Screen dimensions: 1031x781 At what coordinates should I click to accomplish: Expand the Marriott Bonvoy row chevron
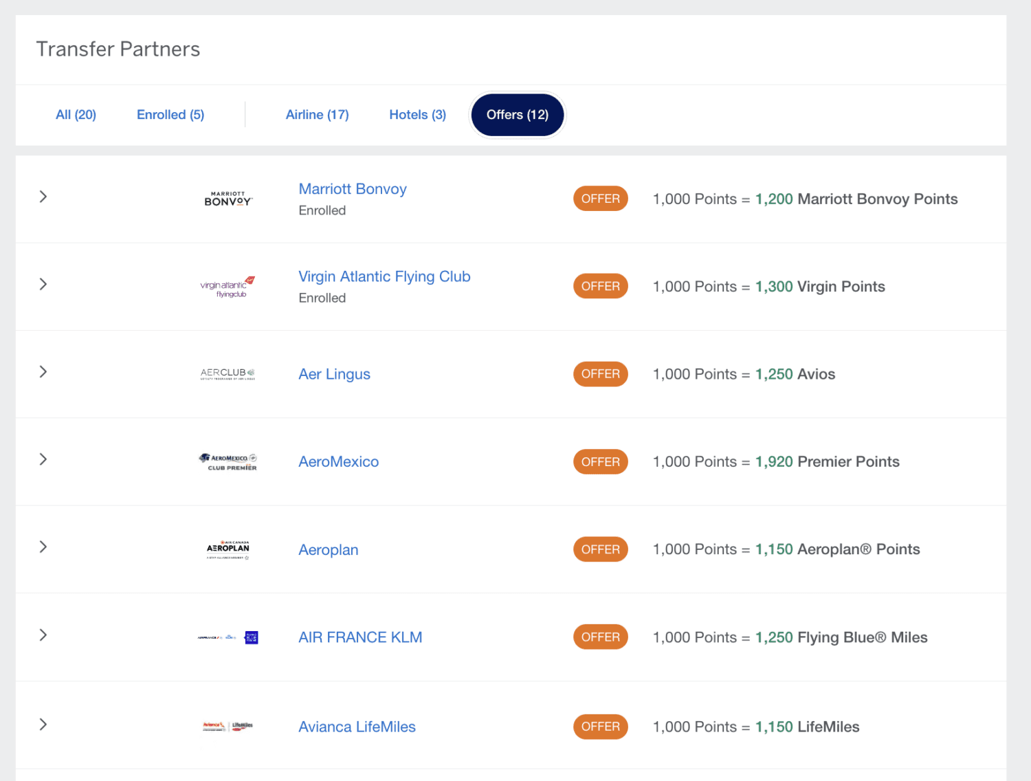[43, 197]
